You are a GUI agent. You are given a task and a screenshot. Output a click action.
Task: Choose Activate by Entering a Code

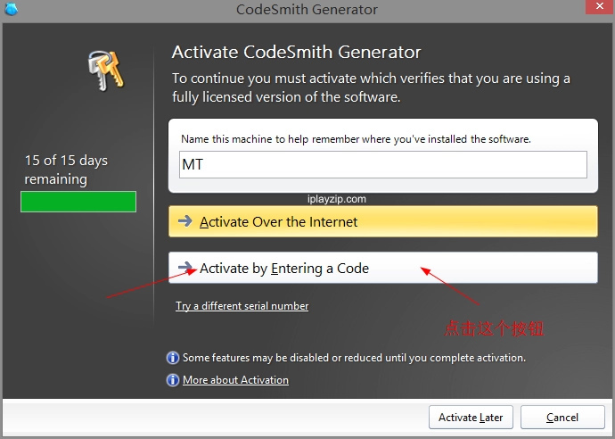click(382, 268)
